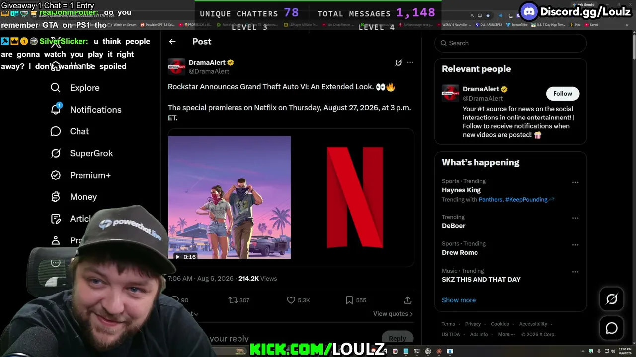Open the Chat bubble icon in sidebar
Viewport: 636px width, 357px height.
(x=56, y=131)
